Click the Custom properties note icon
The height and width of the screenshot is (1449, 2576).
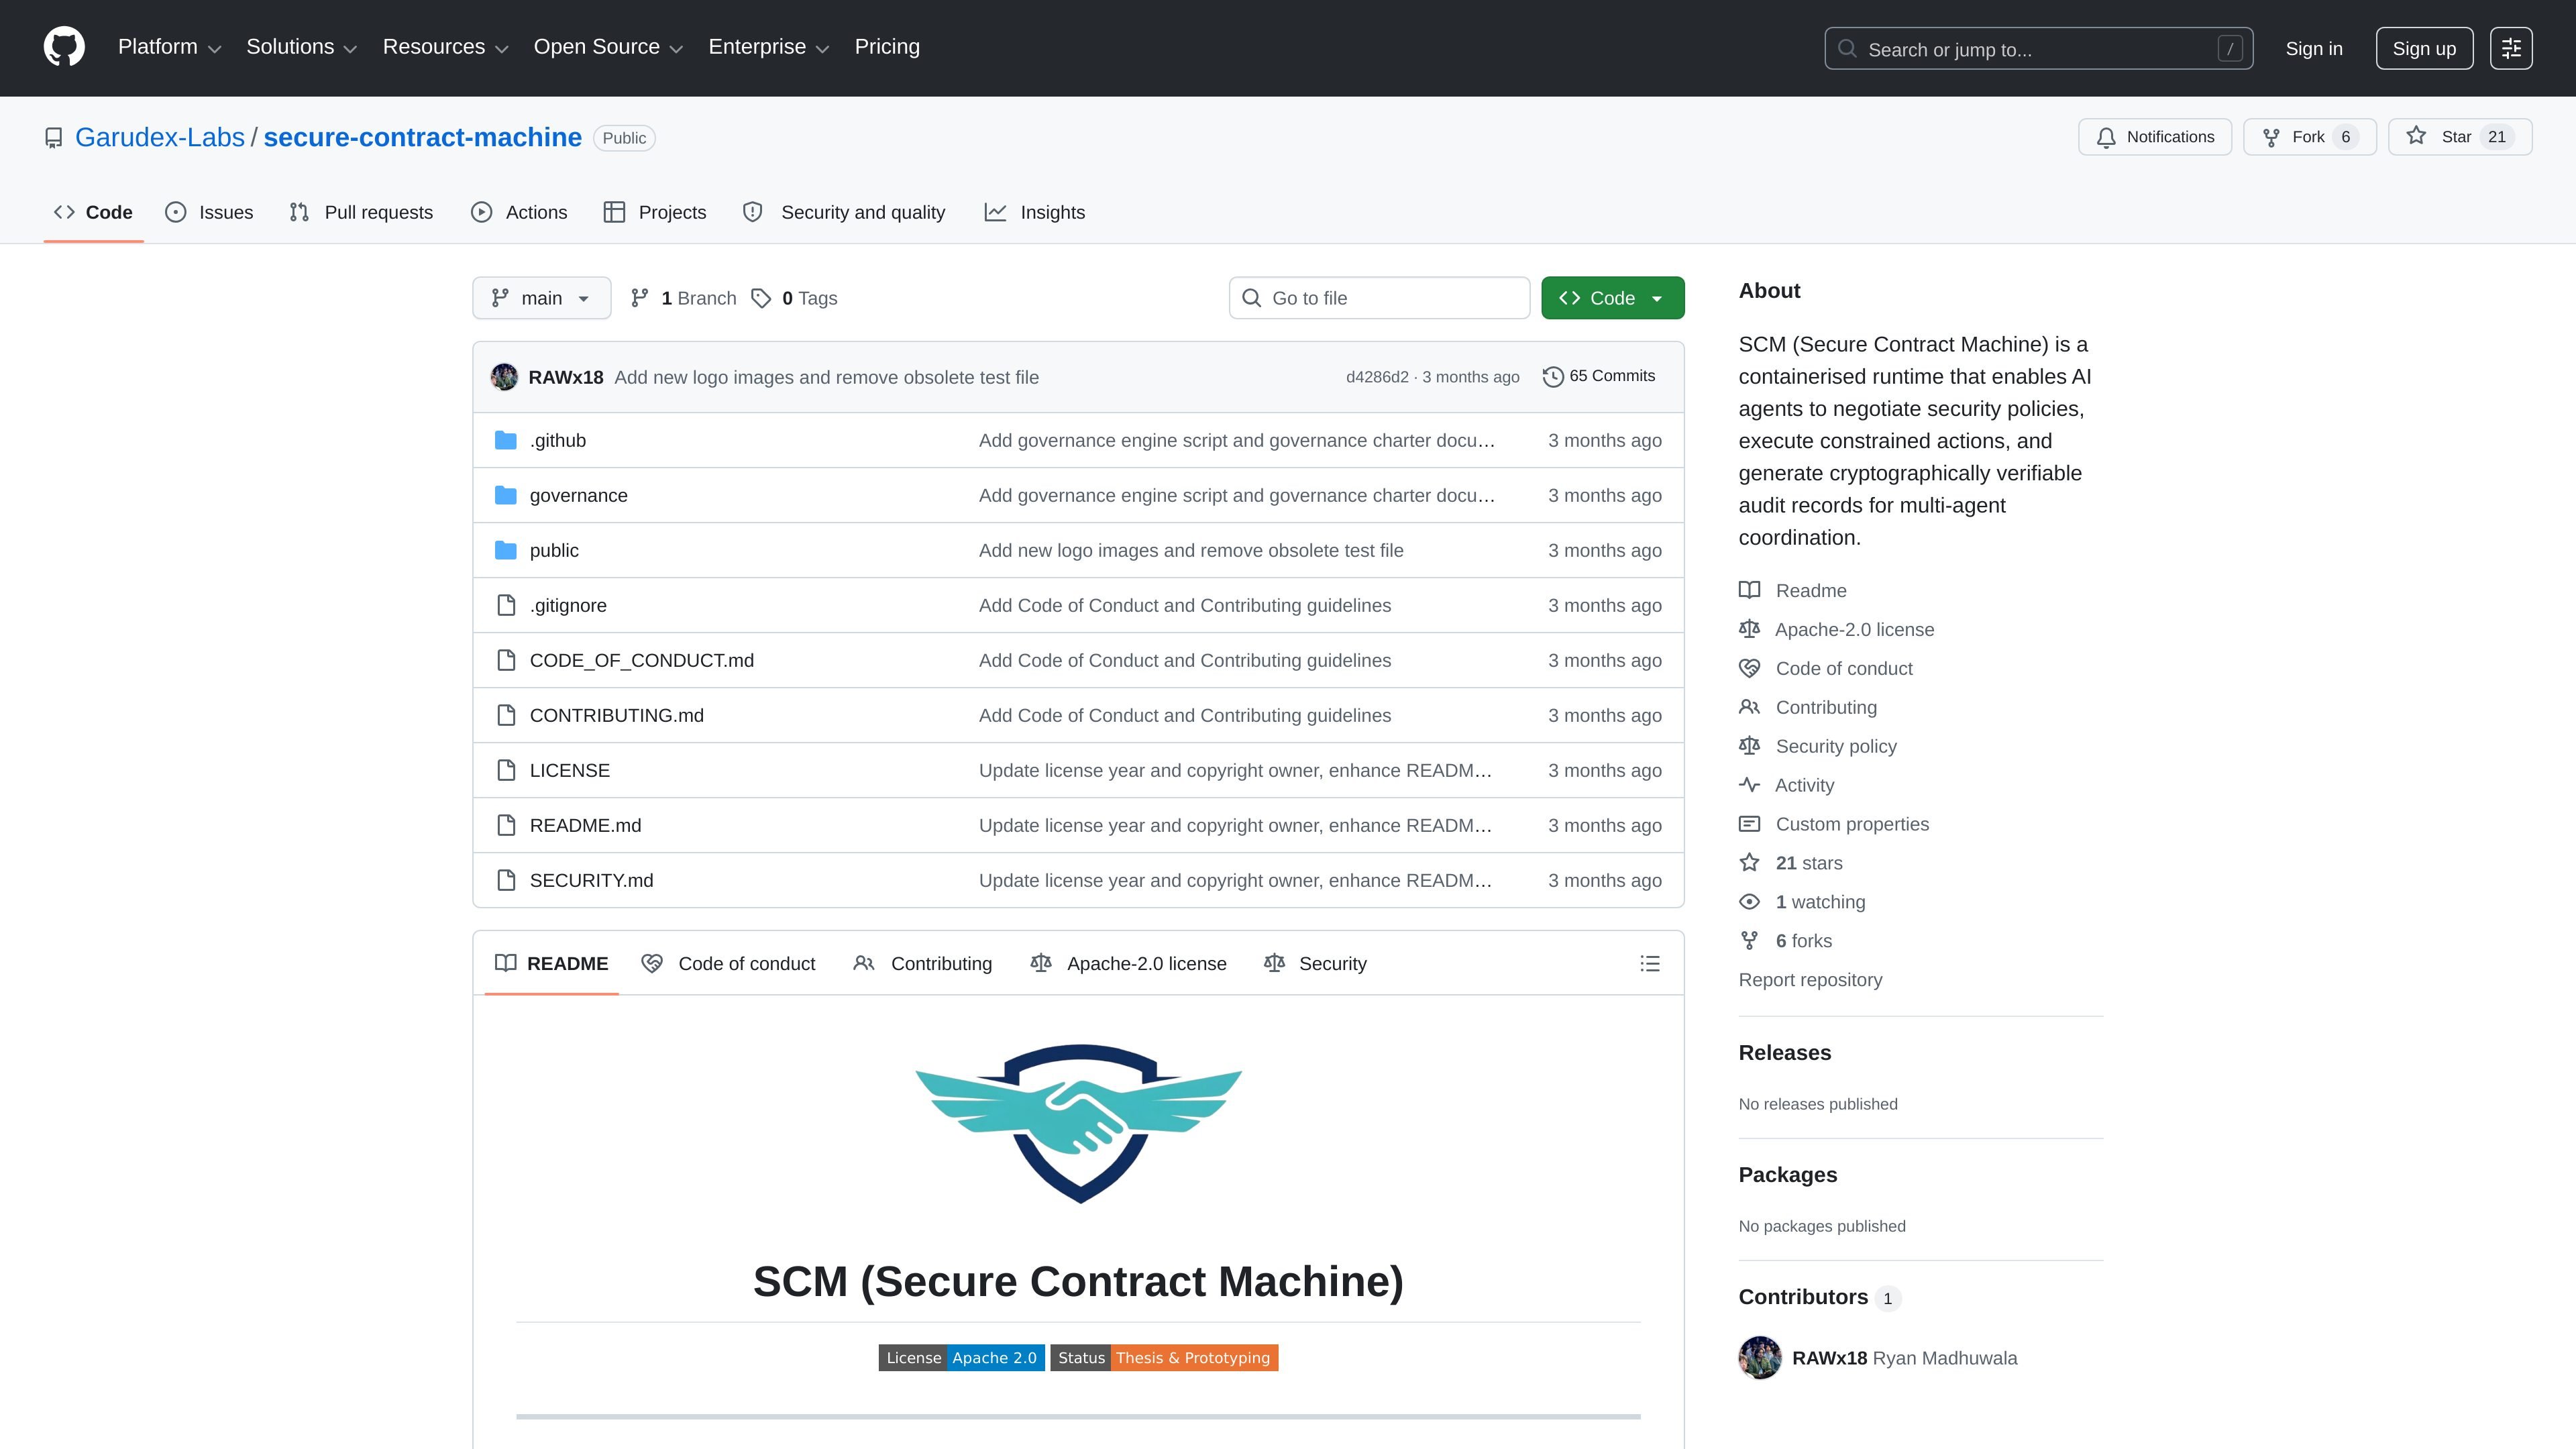[x=1749, y=824]
